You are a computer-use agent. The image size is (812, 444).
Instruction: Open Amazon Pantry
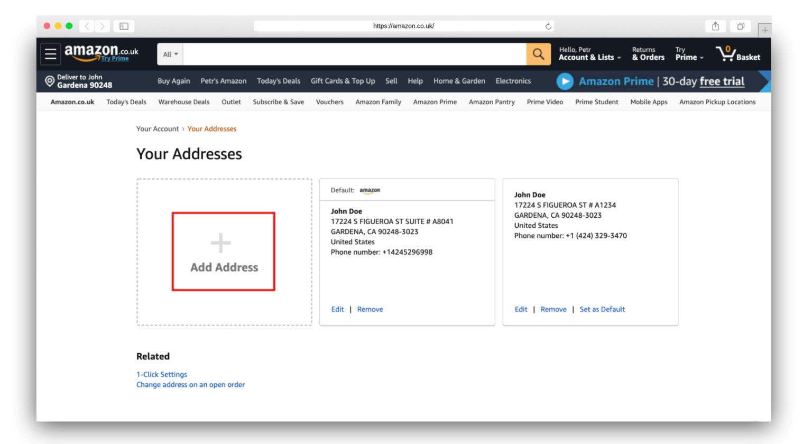[x=492, y=102]
